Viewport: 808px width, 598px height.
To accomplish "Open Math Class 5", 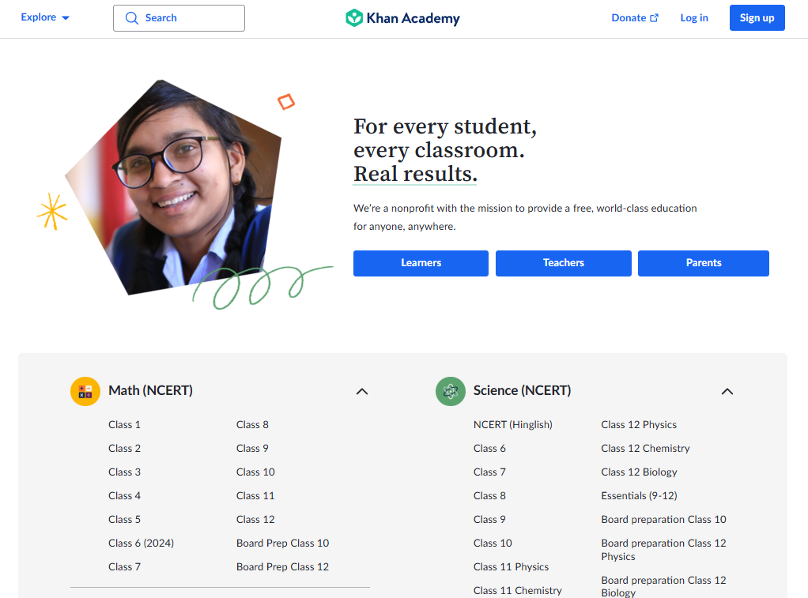I will 124,519.
